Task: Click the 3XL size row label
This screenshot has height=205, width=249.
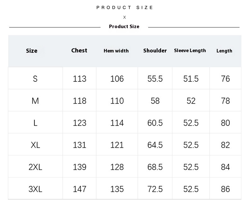Action: pos(35,189)
